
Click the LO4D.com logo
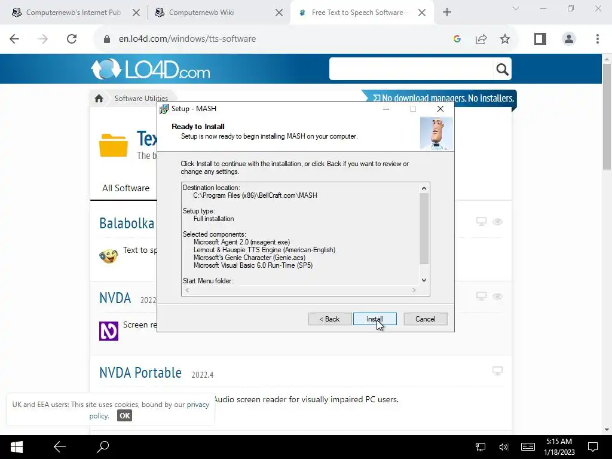[x=151, y=69]
